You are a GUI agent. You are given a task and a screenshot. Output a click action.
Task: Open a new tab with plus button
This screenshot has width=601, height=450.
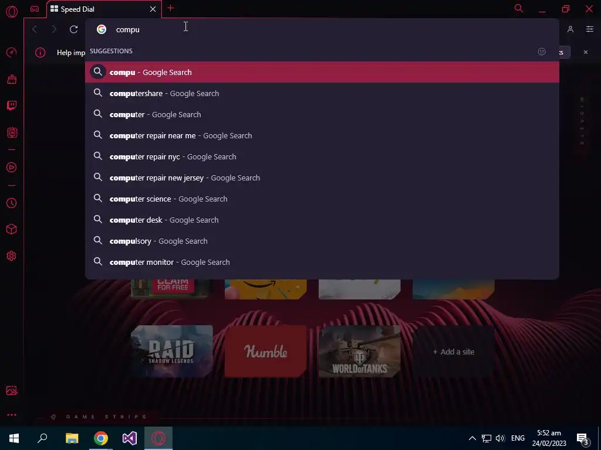pyautogui.click(x=171, y=8)
